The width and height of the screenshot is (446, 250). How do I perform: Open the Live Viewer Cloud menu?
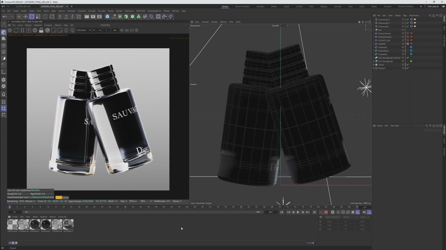pos(20,25)
